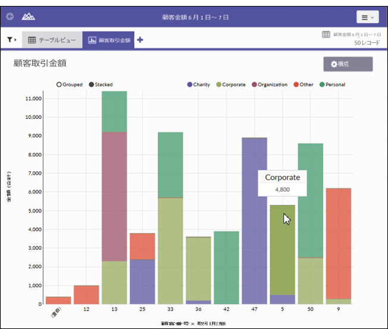This screenshot has width=388, height=329.
Task: Expand the filter panel arrow
Action: pos(16,40)
